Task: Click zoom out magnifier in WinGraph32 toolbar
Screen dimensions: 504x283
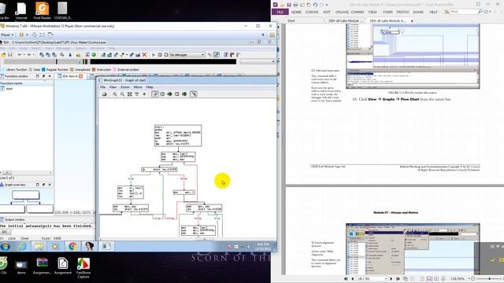Action: 122,94
